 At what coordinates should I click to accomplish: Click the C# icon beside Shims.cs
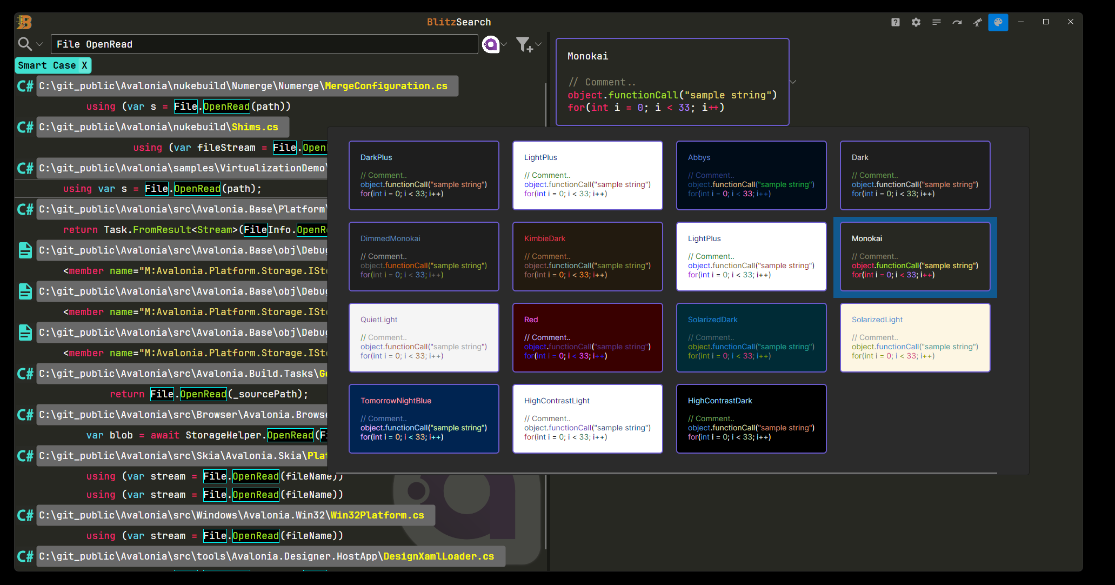(25, 127)
